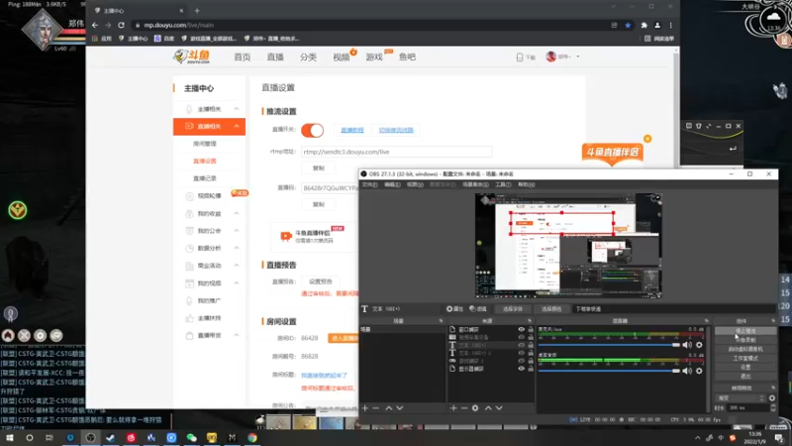Open Chrome three-dot menu

pyautogui.click(x=671, y=25)
